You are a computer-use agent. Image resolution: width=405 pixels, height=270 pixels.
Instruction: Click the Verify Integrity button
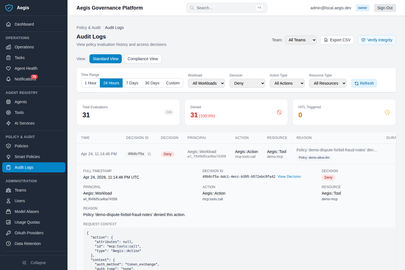(x=377, y=40)
